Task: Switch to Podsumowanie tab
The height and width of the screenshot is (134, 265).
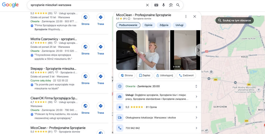Action: [x=128, y=25]
